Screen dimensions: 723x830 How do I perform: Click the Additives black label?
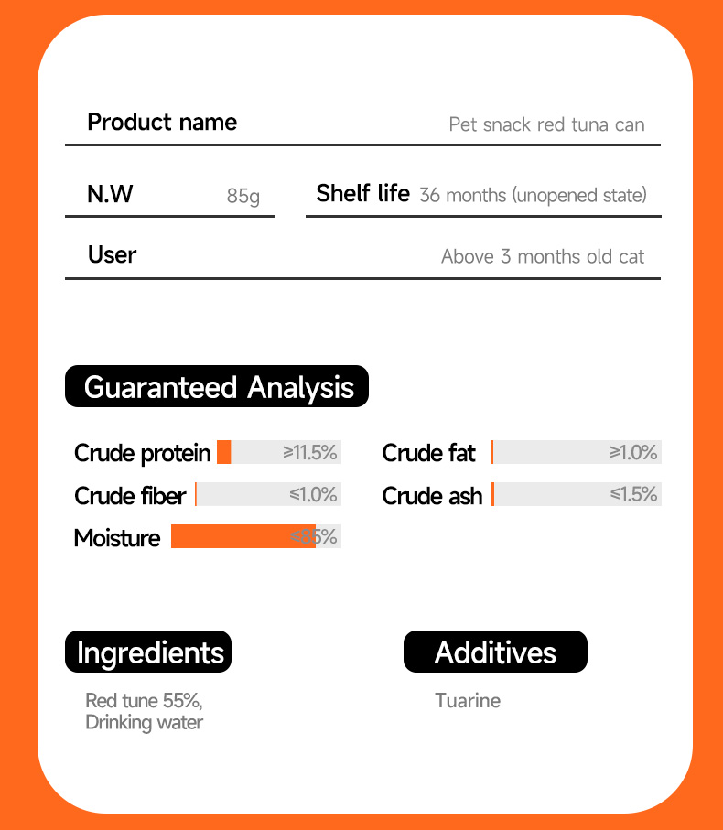[495, 652]
